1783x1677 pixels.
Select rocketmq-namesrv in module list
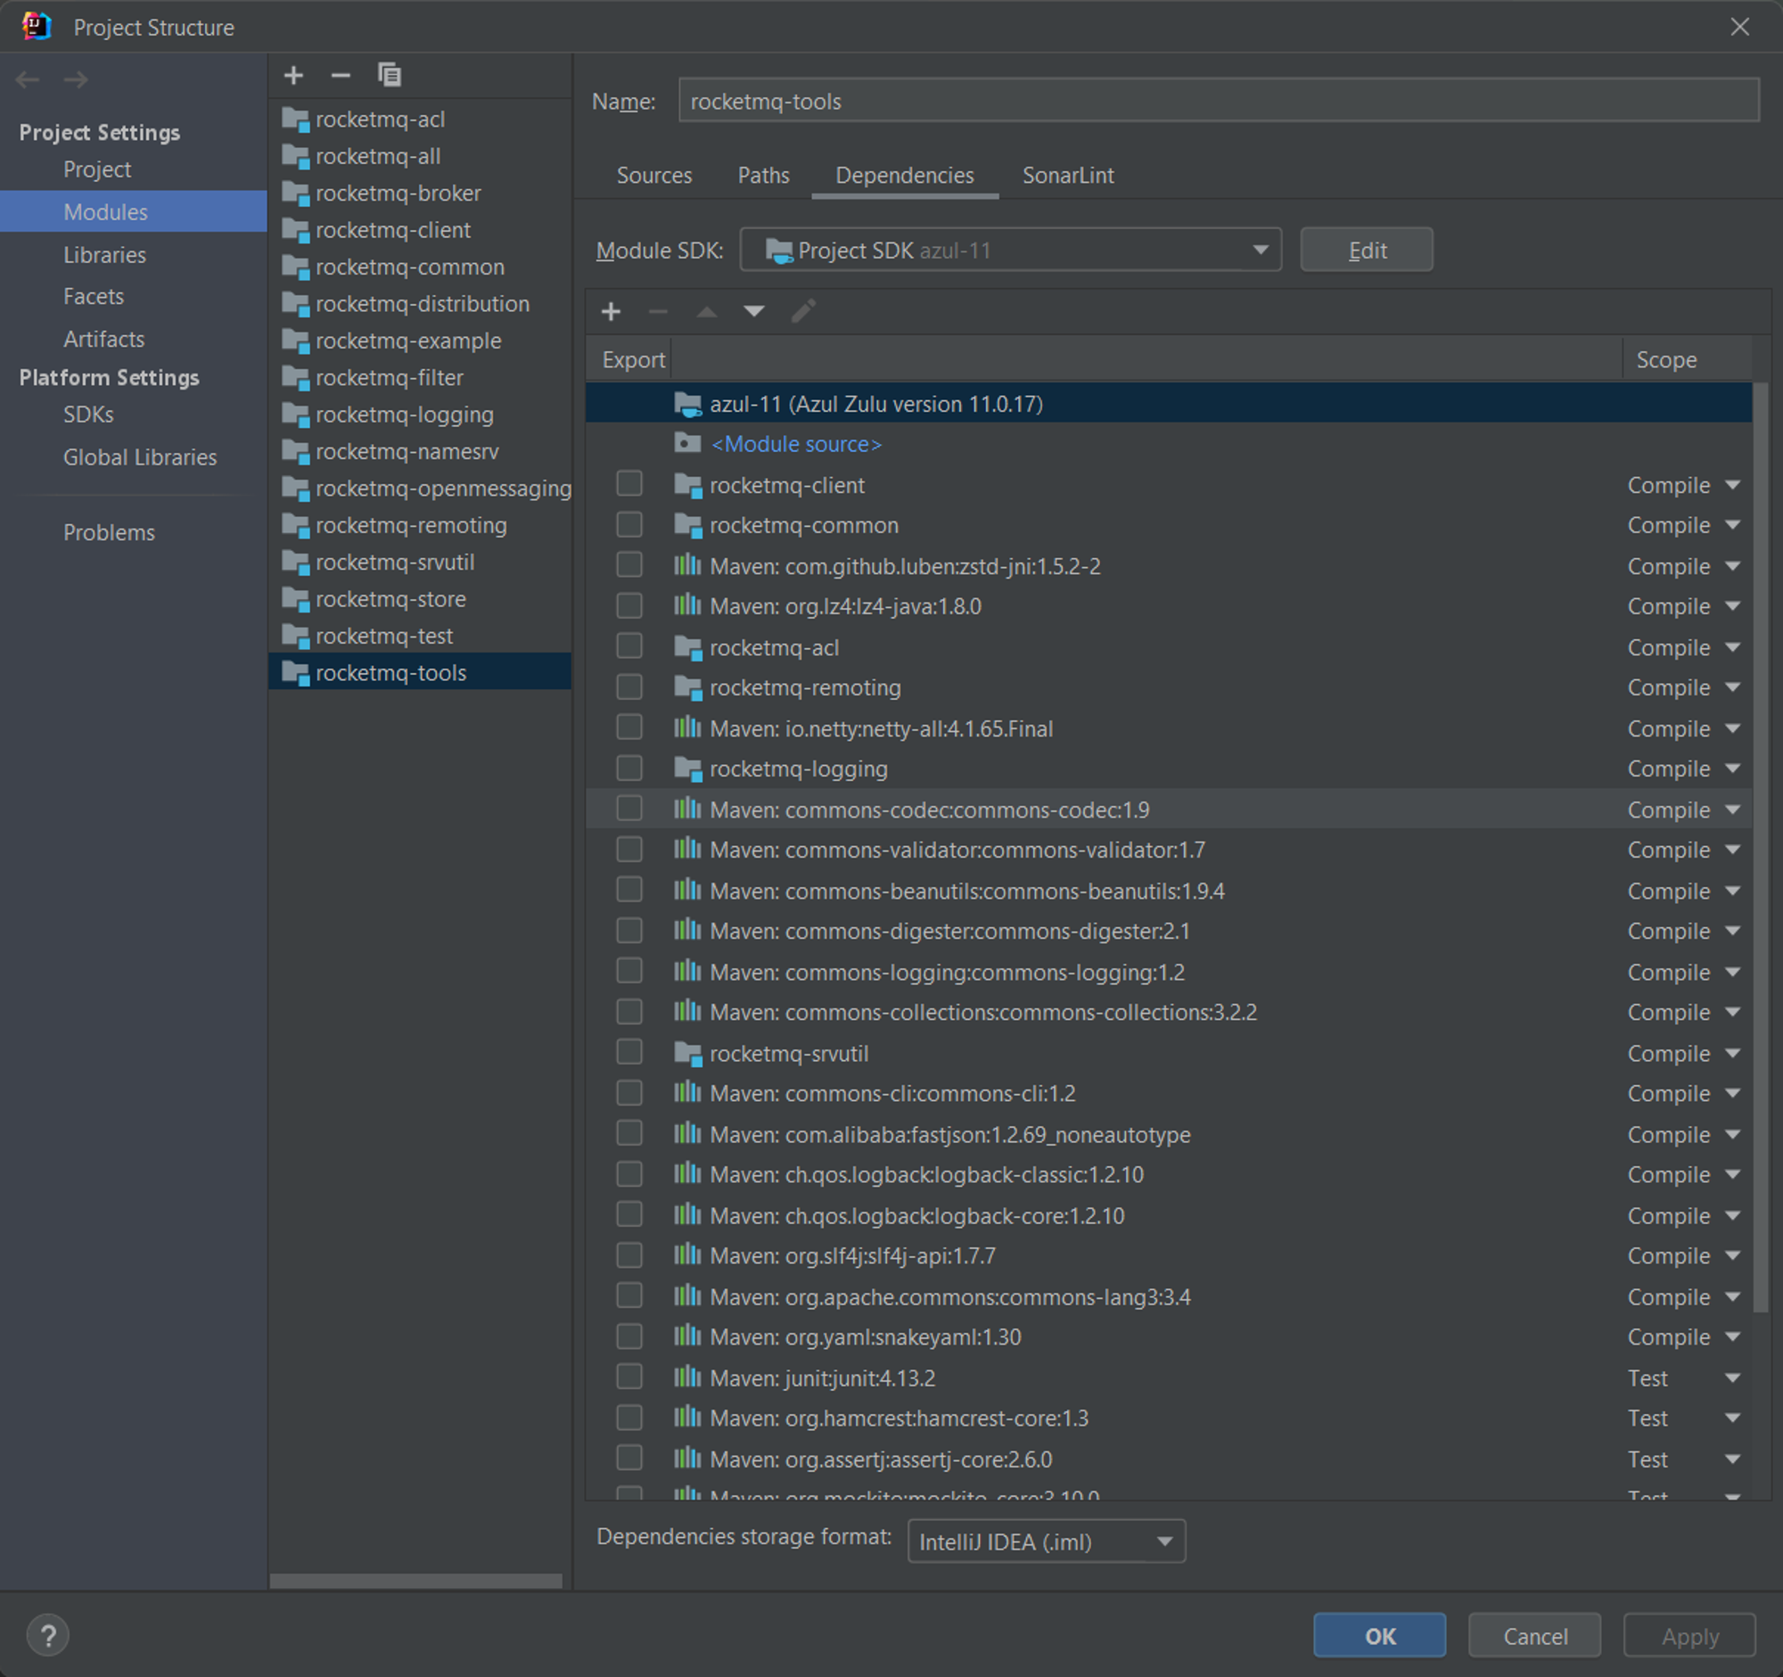(420, 452)
